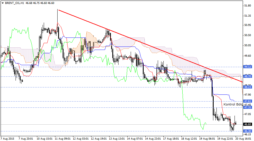Click the 50.95 price scale value
Viewport: 254px width, 141px height.
[248, 25]
